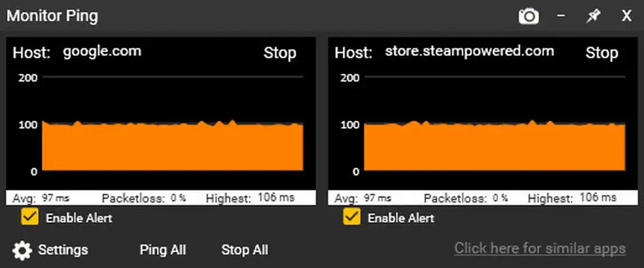Viewport: 644px width, 268px height.
Task: Click the orange google.com ping graph
Action: click(x=172, y=146)
